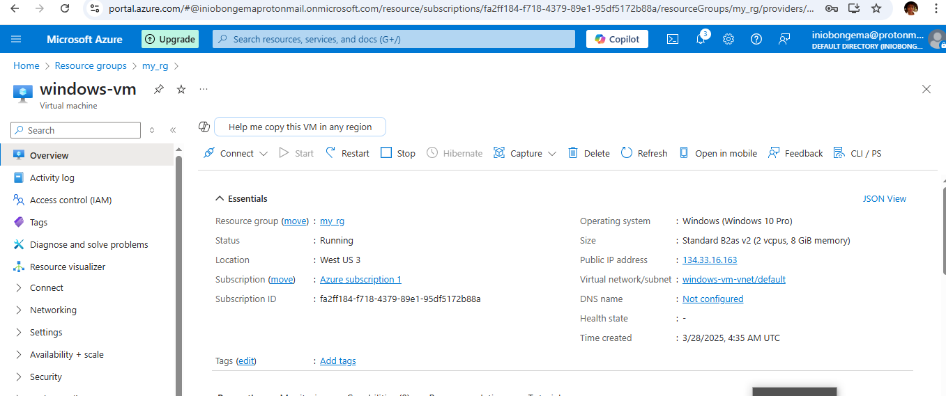Screen dimensions: 946x396
Task: Delete the virtual machine
Action: pos(589,153)
